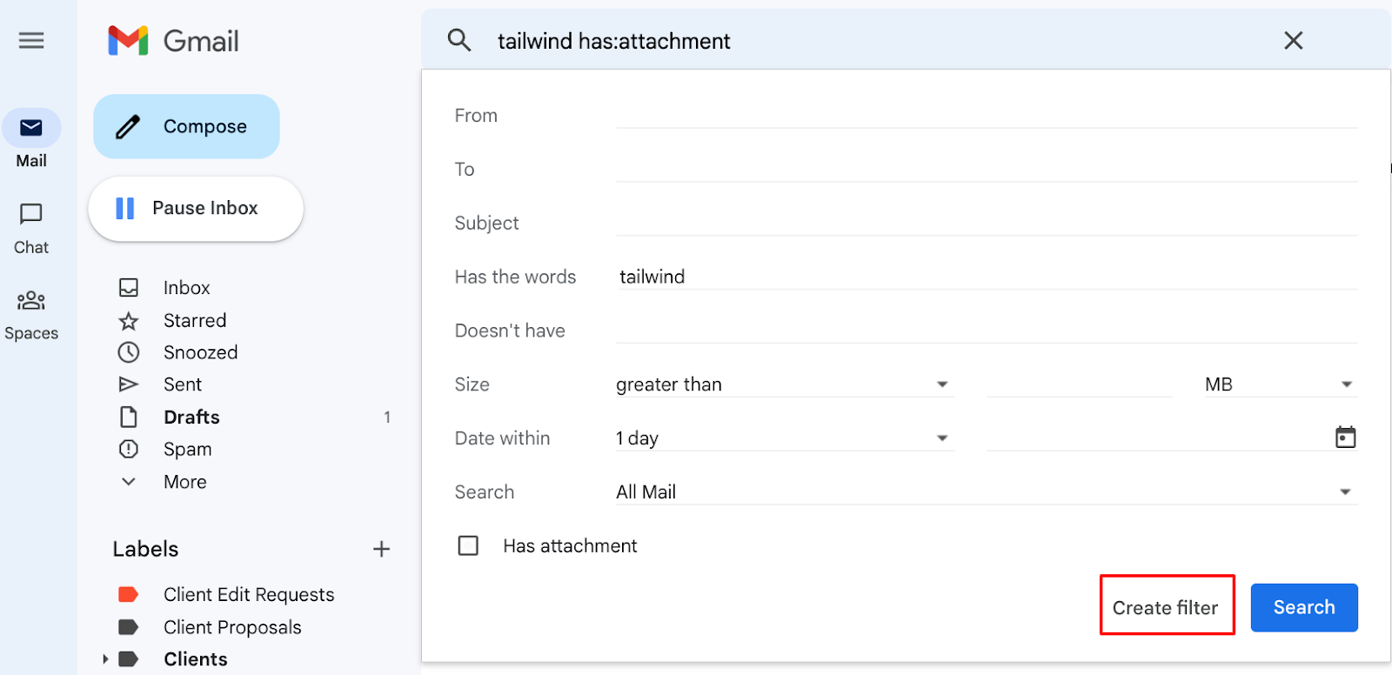This screenshot has height=675, width=1392.
Task: Open the '1 day' date range dropdown
Action: [785, 438]
